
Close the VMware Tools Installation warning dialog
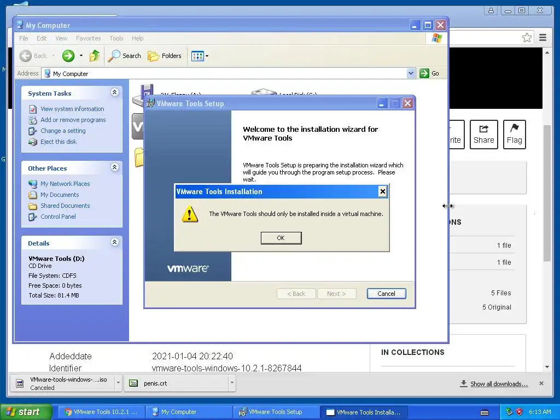click(x=382, y=191)
